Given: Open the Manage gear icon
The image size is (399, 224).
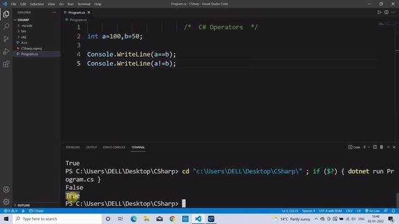Looking at the screenshot, I should 6,202.
